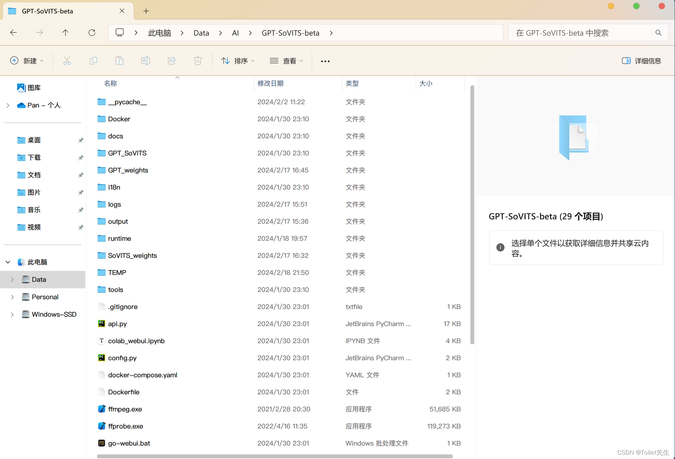675x459 pixels.
Task: Select the api.py PyCharm file icon
Action: (102, 324)
